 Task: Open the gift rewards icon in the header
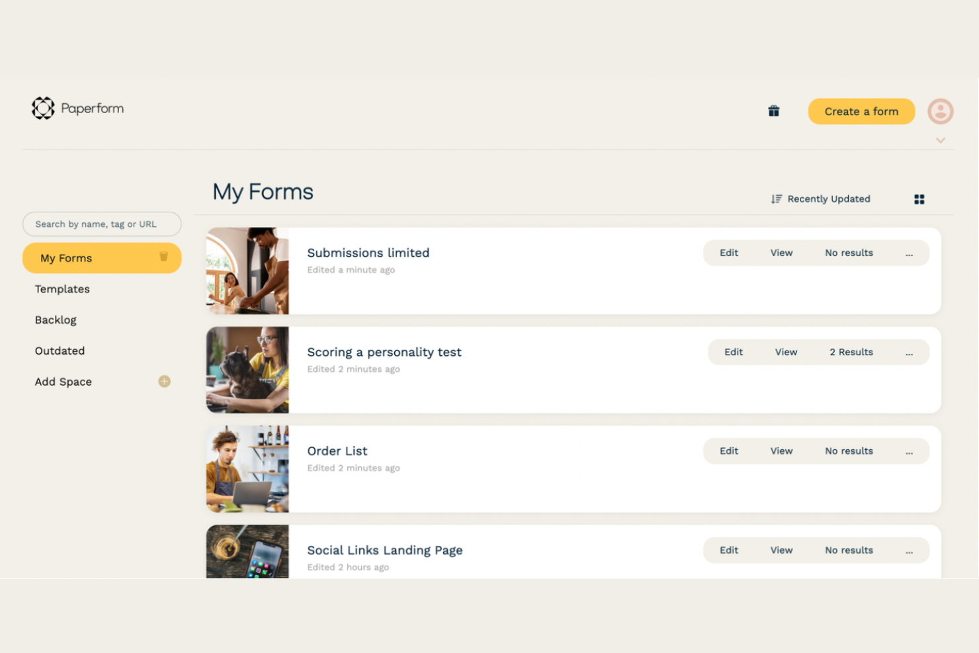[773, 110]
